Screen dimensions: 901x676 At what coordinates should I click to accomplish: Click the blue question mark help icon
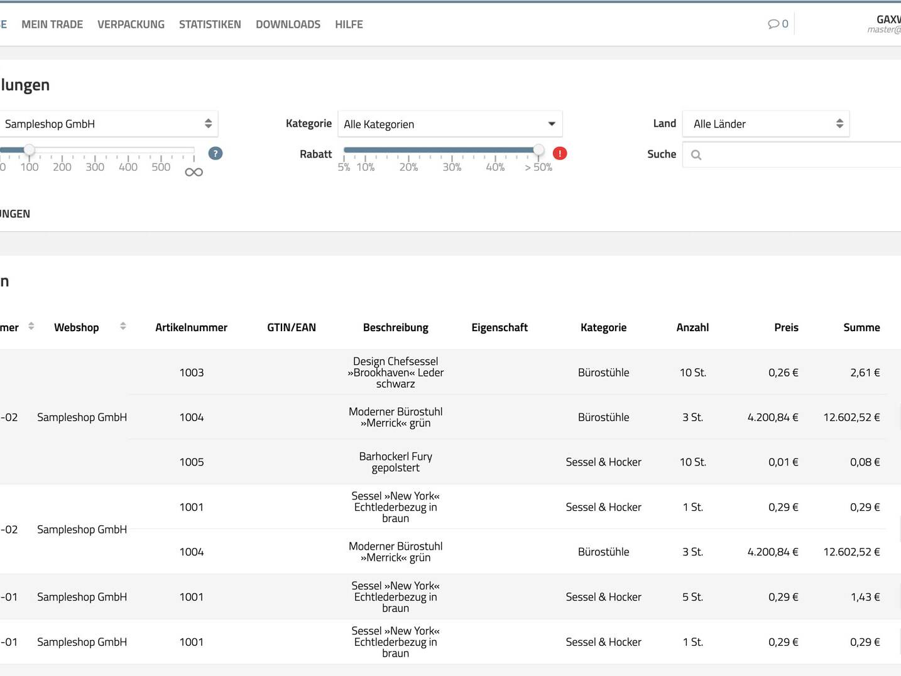pyautogui.click(x=216, y=153)
